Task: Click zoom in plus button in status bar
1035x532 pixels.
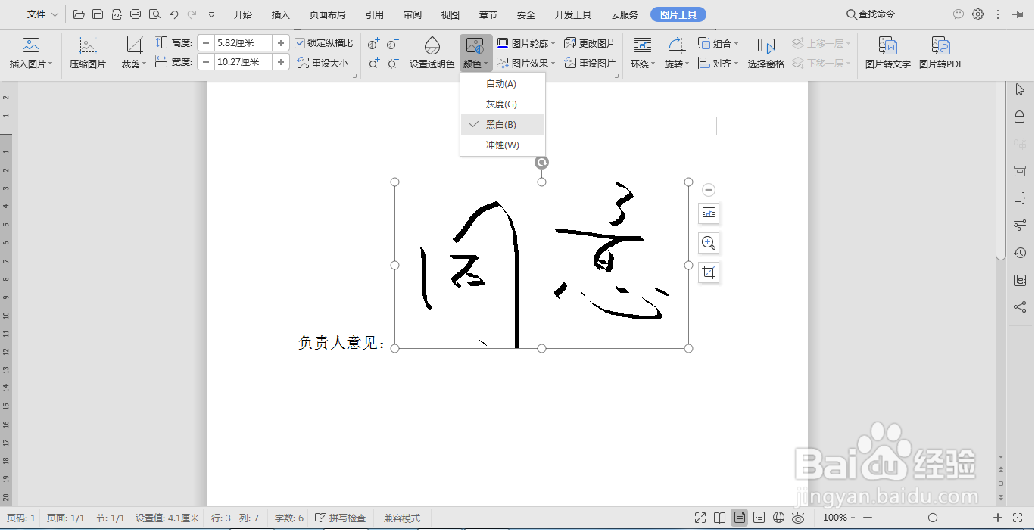Action: click(x=998, y=518)
